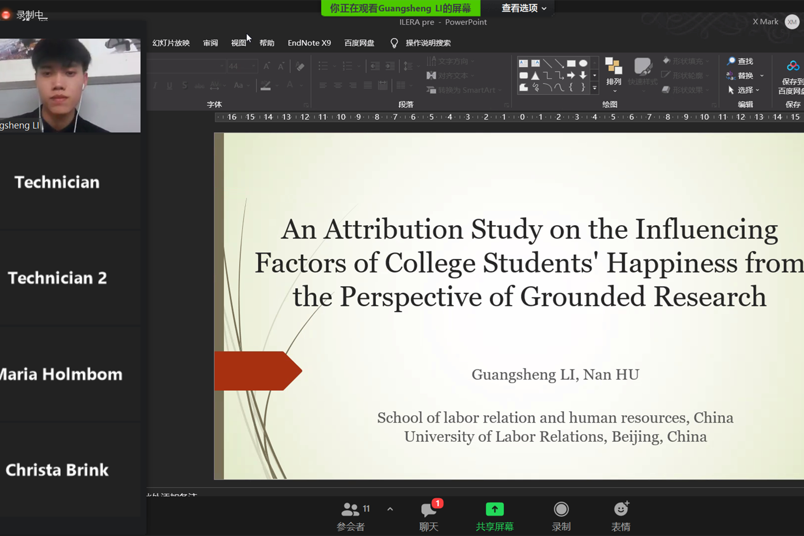This screenshot has height=536, width=804.
Task: Open the EndNote X9 ribbon tab
Action: point(309,43)
